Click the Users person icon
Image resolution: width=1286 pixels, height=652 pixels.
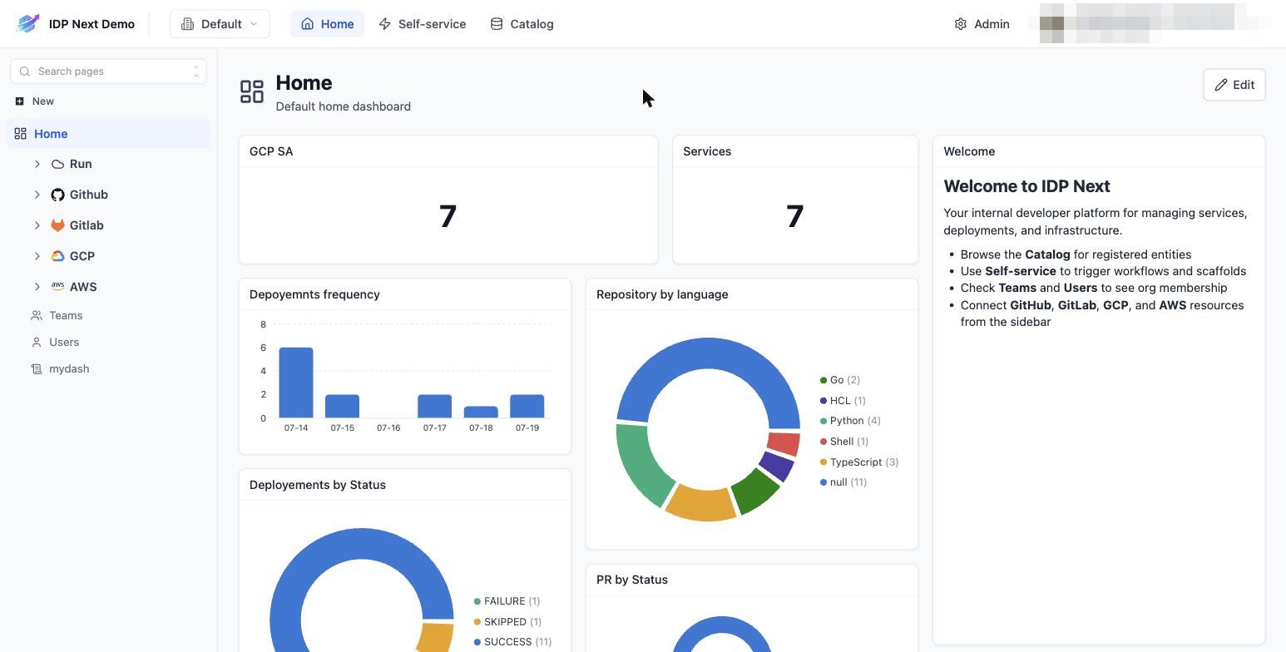pyautogui.click(x=37, y=342)
